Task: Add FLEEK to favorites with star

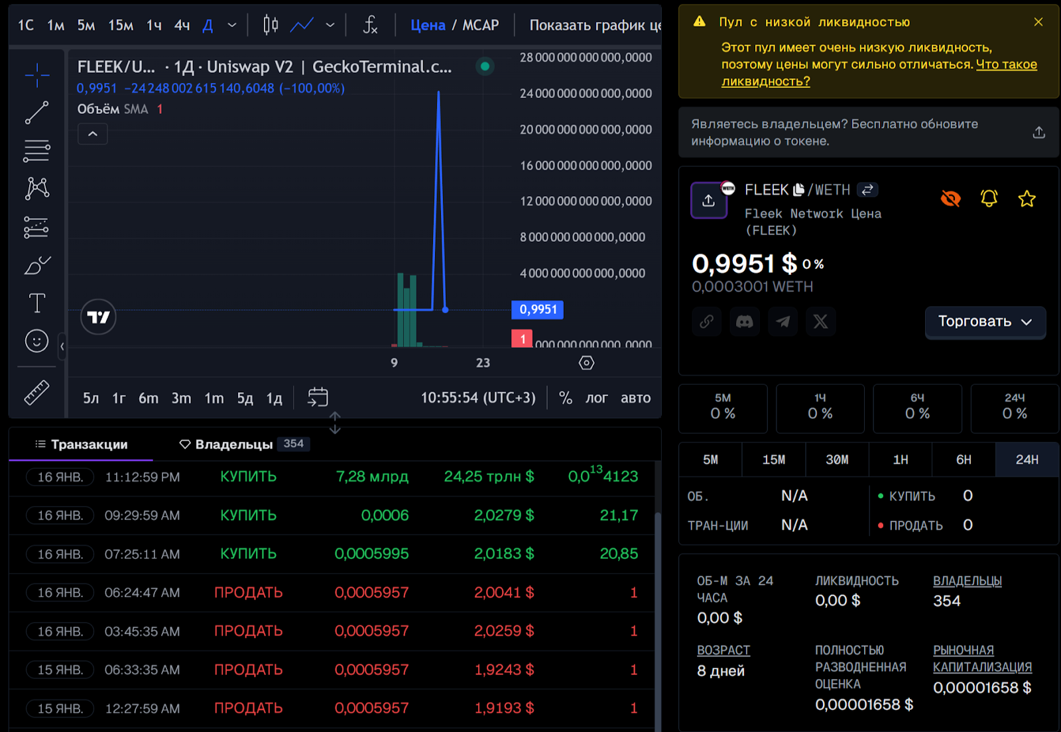Action: [1027, 198]
